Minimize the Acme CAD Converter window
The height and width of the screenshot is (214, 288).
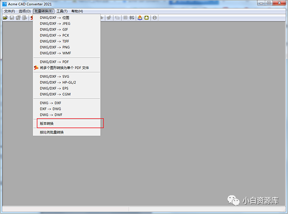(x=262, y=3)
